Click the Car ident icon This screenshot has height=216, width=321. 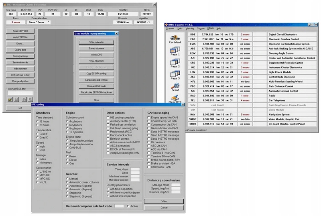coord(174,39)
